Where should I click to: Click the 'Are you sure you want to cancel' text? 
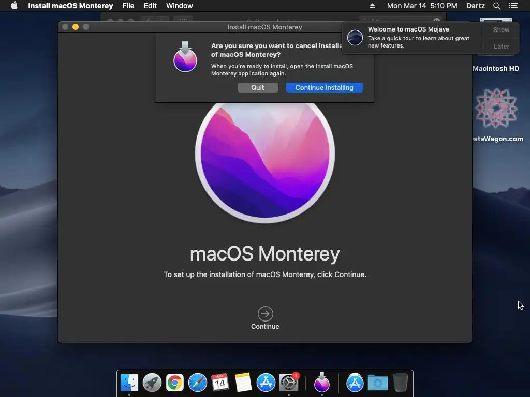[x=276, y=50]
